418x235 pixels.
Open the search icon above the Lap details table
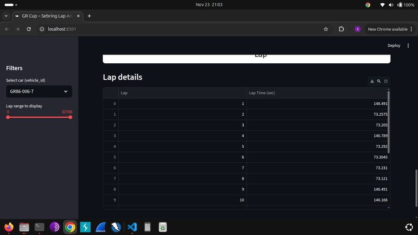(x=379, y=81)
